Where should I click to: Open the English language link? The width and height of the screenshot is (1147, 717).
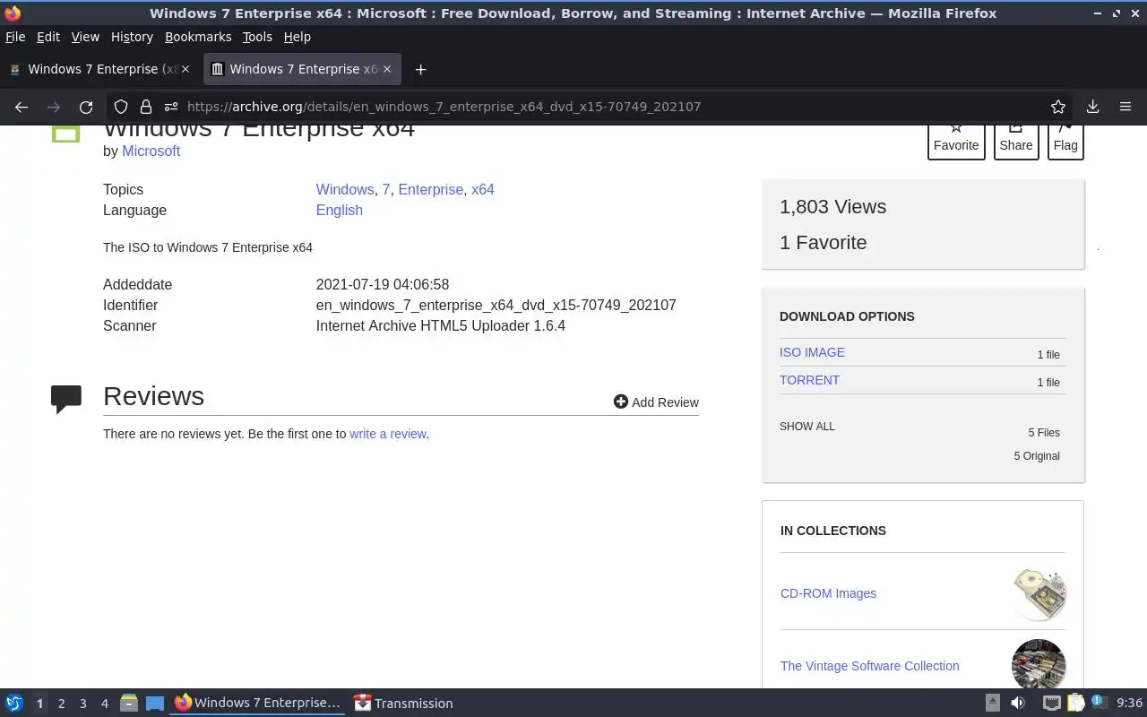(339, 210)
